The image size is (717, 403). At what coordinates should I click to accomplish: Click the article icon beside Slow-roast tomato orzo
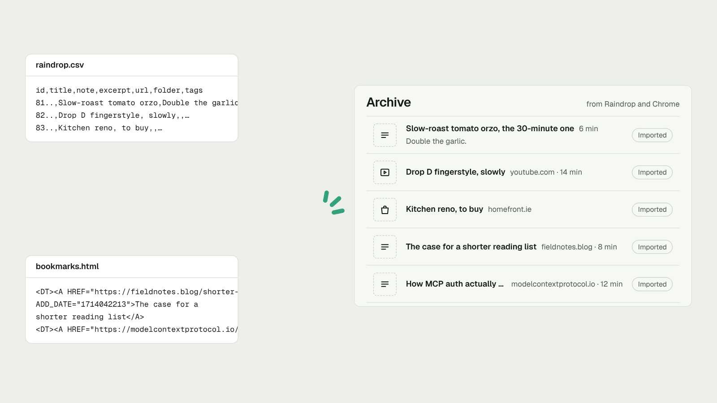pyautogui.click(x=385, y=135)
